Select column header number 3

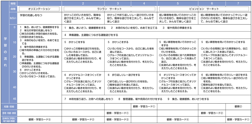click(x=118, y=3)
